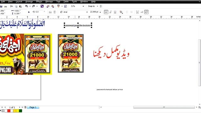
Task: Expand the undo history dropdown arrow
Action: pos(30,6)
